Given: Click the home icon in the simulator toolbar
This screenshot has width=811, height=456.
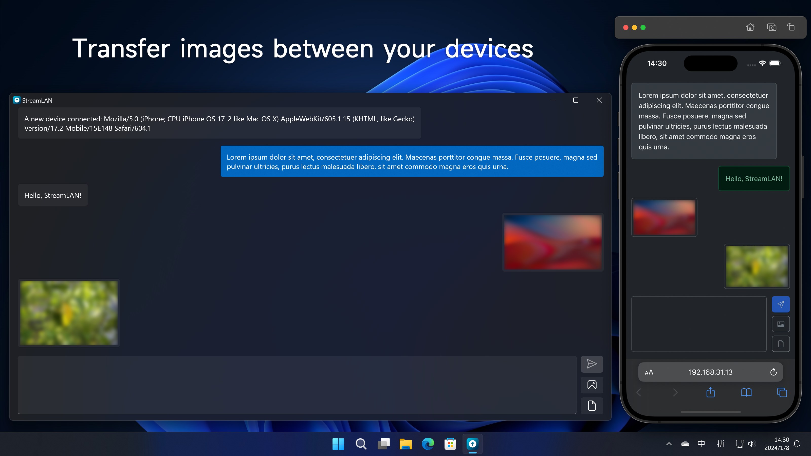Looking at the screenshot, I should point(750,27).
